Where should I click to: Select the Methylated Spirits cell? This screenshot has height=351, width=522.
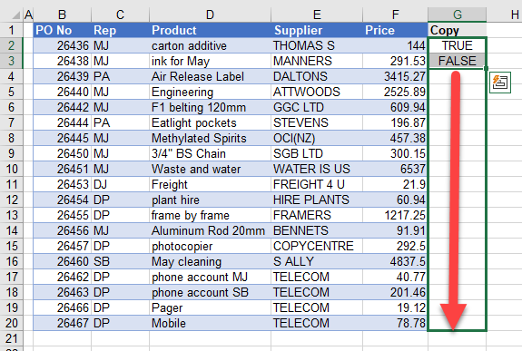click(x=210, y=138)
